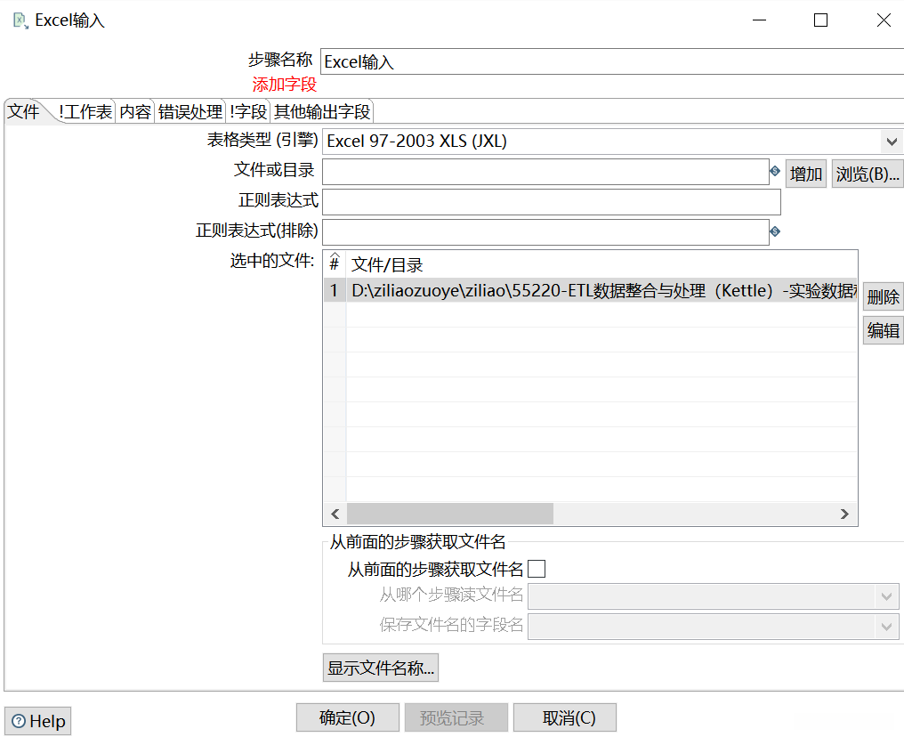
Task: Click the 显示文件名称... button
Action: [381, 668]
